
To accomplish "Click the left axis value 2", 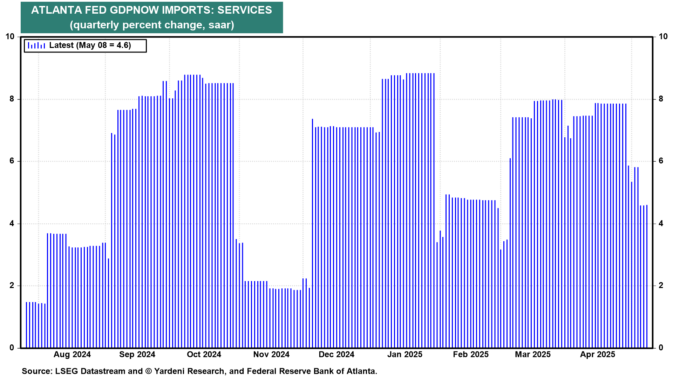I will [12, 286].
